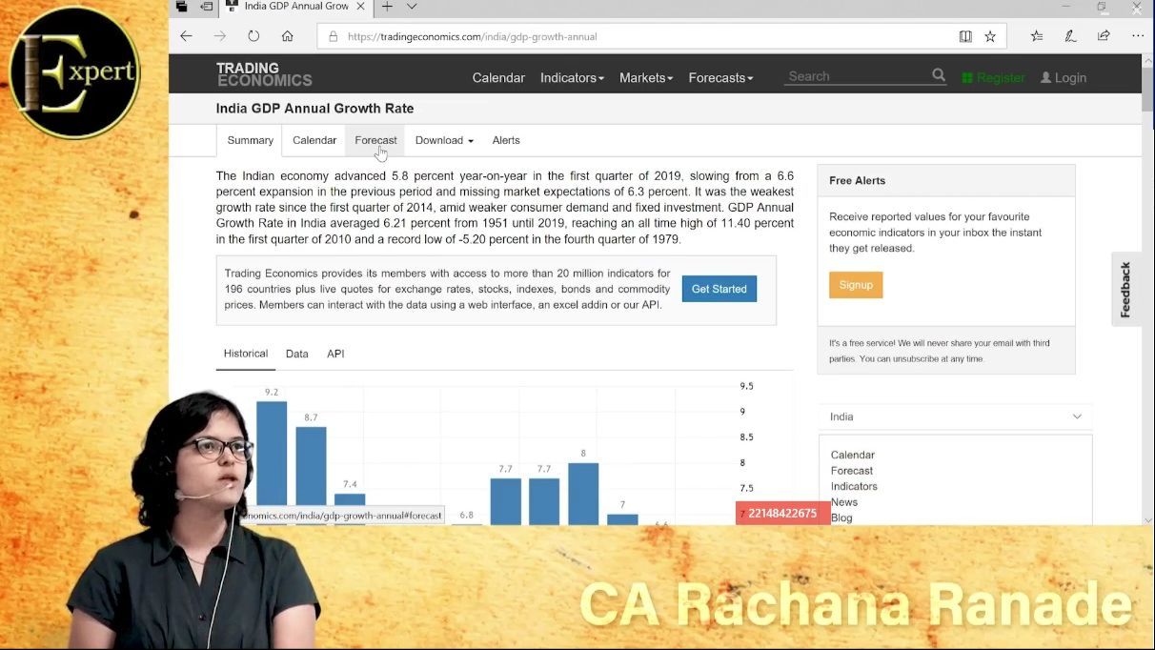Open Calendar in the India sidebar list

852,455
